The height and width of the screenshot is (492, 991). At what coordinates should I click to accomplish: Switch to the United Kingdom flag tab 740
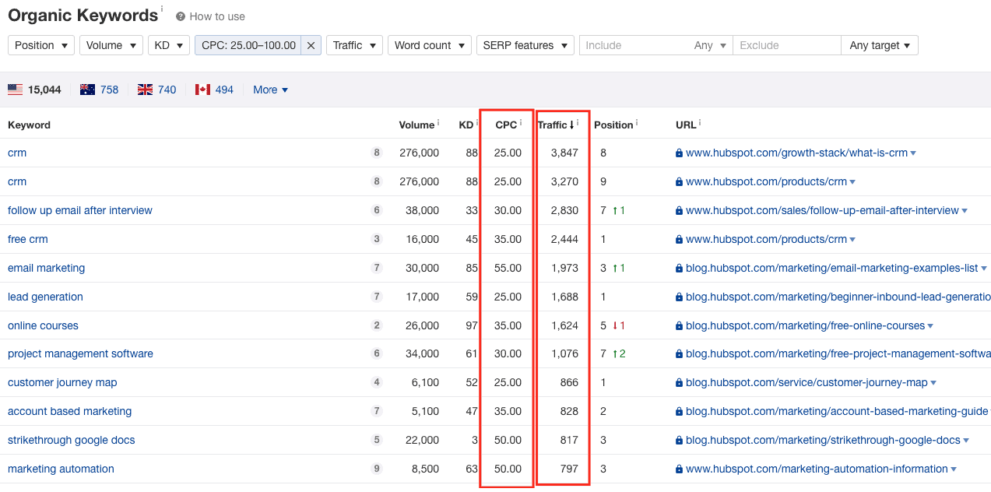coord(156,90)
